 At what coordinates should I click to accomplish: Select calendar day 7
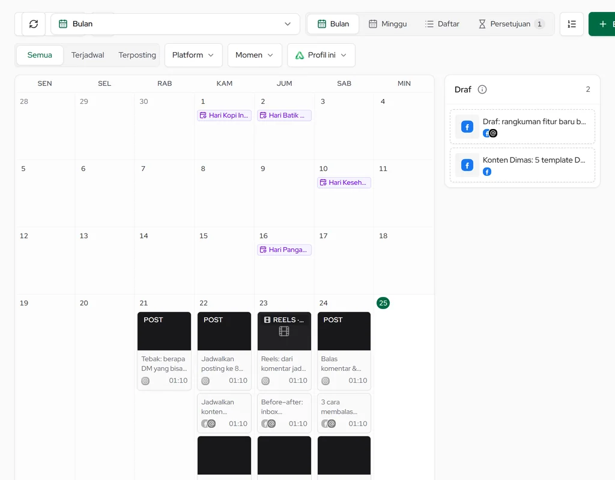(143, 169)
